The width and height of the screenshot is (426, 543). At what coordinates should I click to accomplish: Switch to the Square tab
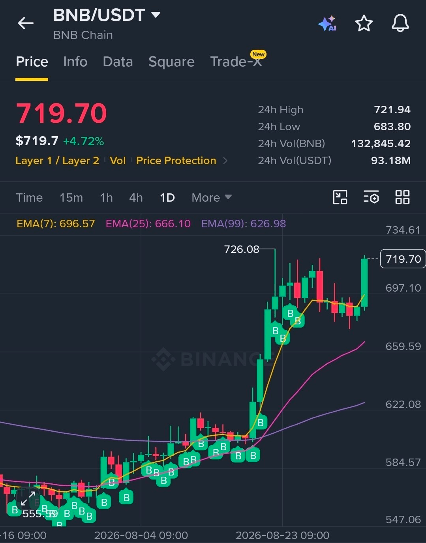171,62
